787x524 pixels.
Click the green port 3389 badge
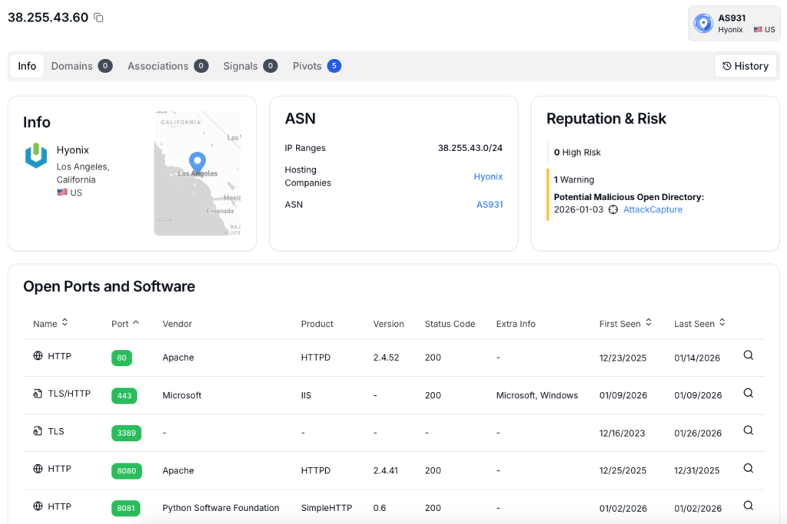coord(127,433)
